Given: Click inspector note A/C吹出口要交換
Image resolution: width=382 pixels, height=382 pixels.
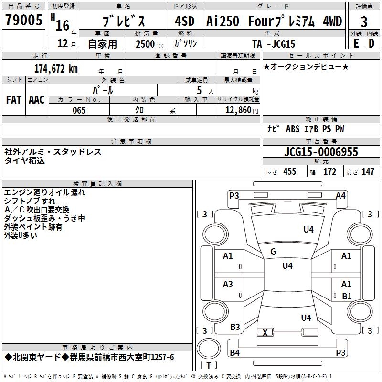Looking at the screenshot, I should tap(37, 210).
